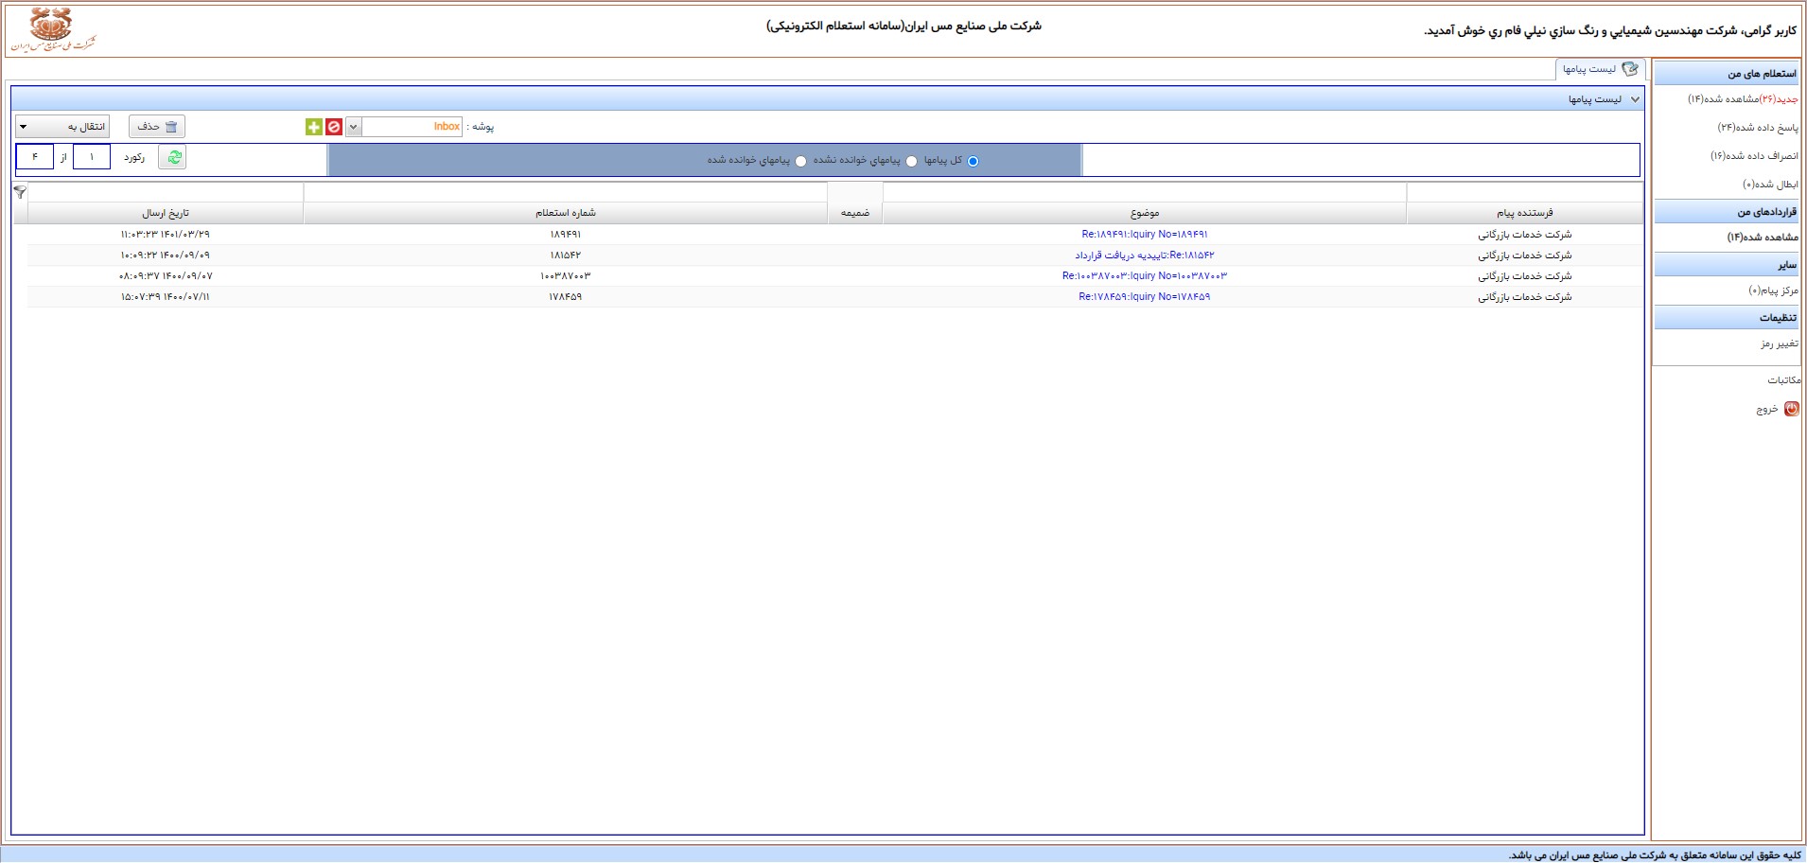
Task: Click the filter box above شماره استعلام column
Action: tap(566, 192)
